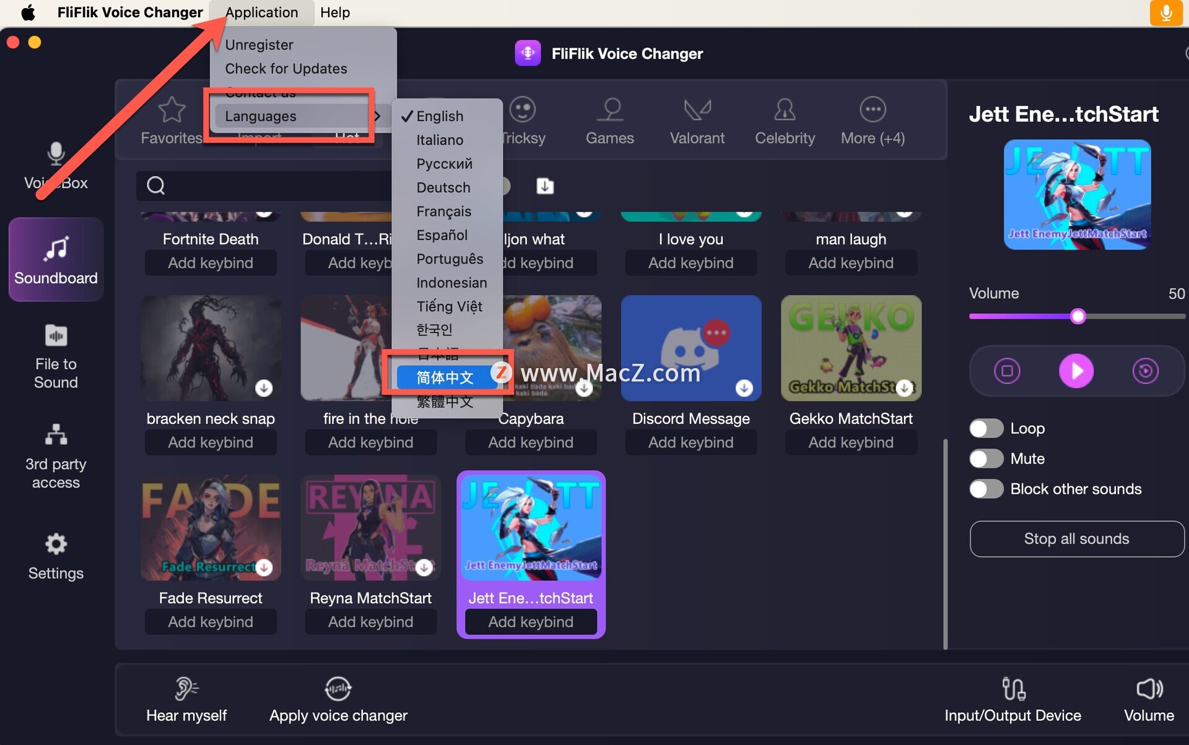Enable Block other sounds
The height and width of the screenshot is (745, 1189).
point(986,489)
